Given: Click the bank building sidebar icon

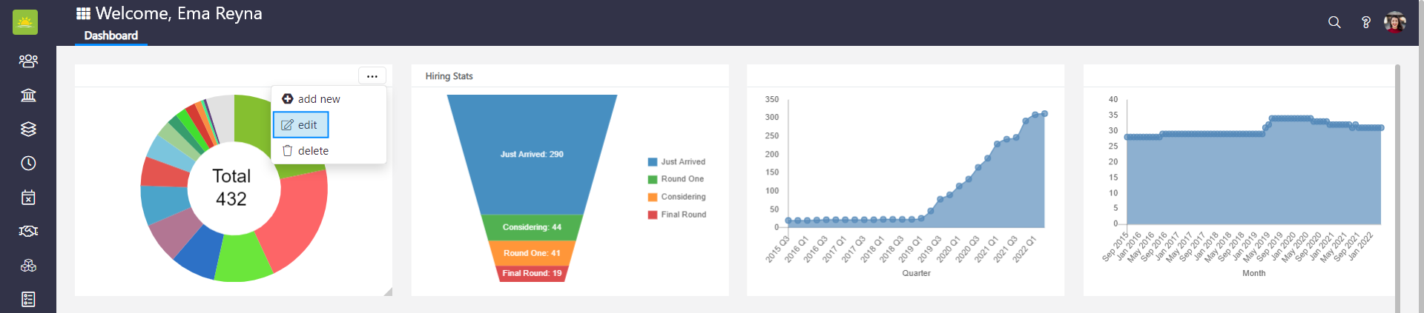Looking at the screenshot, I should (28, 95).
